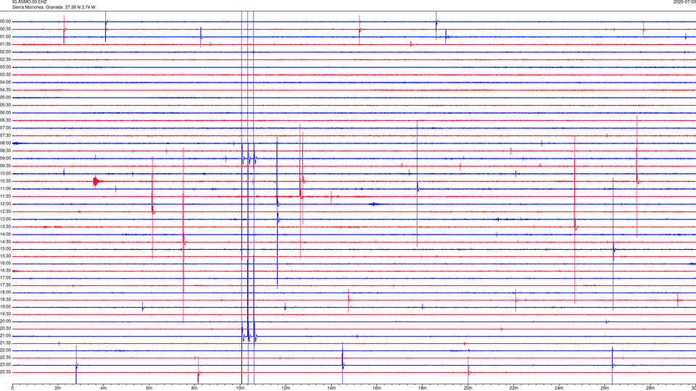
Task: Select the 02:00 time label
Action: (5, 52)
